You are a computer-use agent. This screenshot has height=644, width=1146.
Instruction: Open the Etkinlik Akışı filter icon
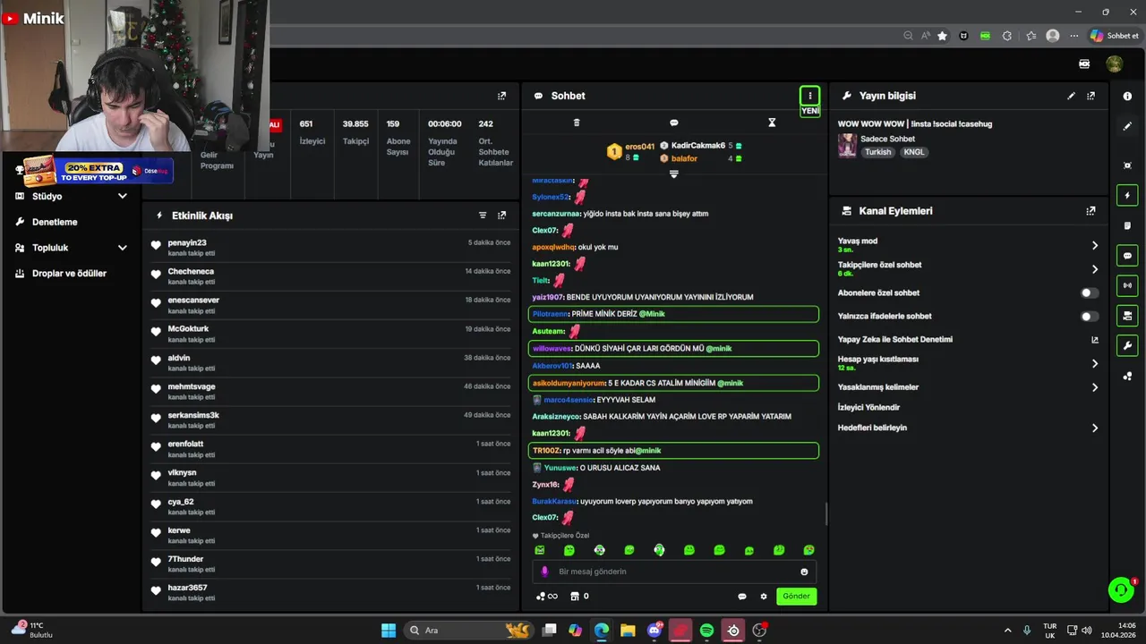pos(483,216)
